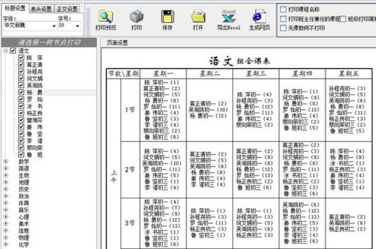376x249 pixels.
Task: Select teacher 杨勇 in the tree
Action: [x=35, y=93]
